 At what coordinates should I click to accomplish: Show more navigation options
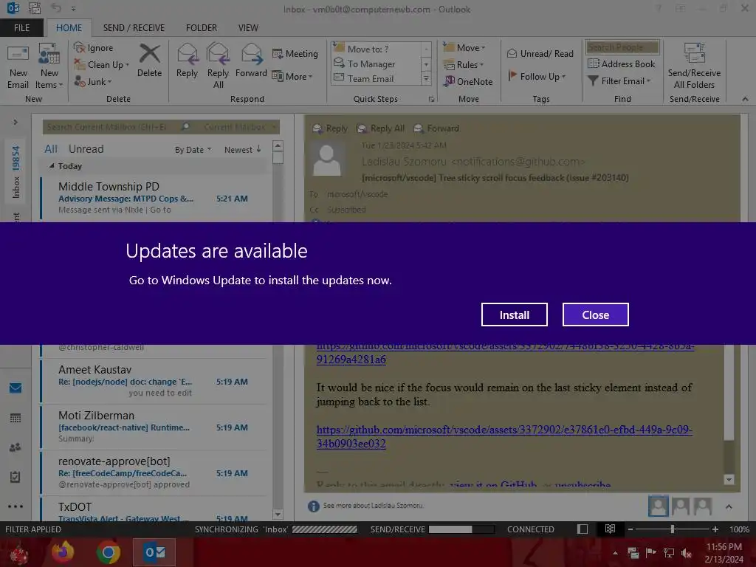(16, 506)
